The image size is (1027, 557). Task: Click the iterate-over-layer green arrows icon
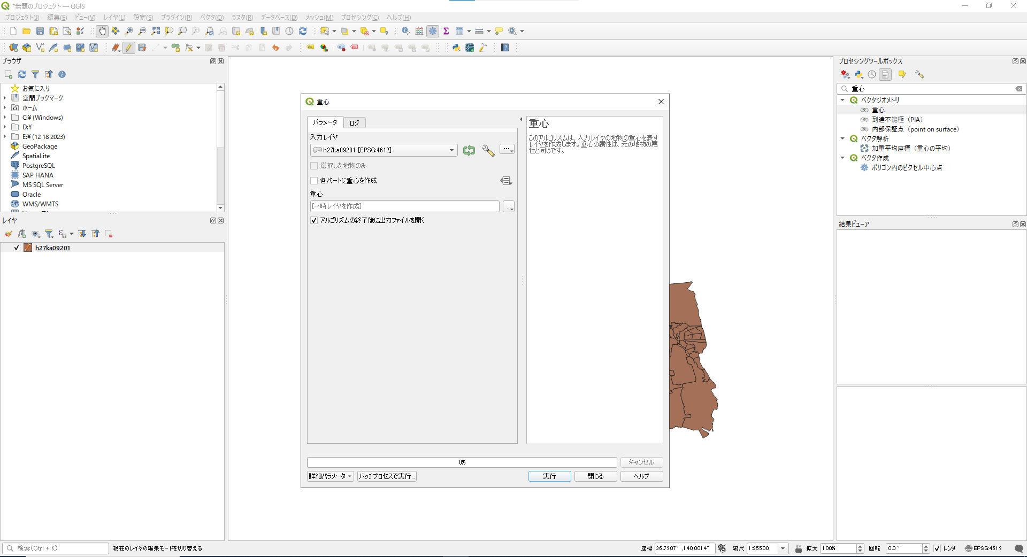tap(469, 150)
